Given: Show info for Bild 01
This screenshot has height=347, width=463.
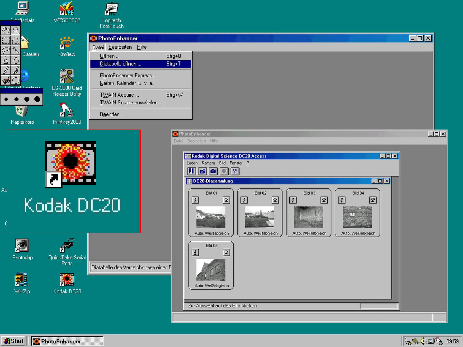Looking at the screenshot, I should [195, 200].
